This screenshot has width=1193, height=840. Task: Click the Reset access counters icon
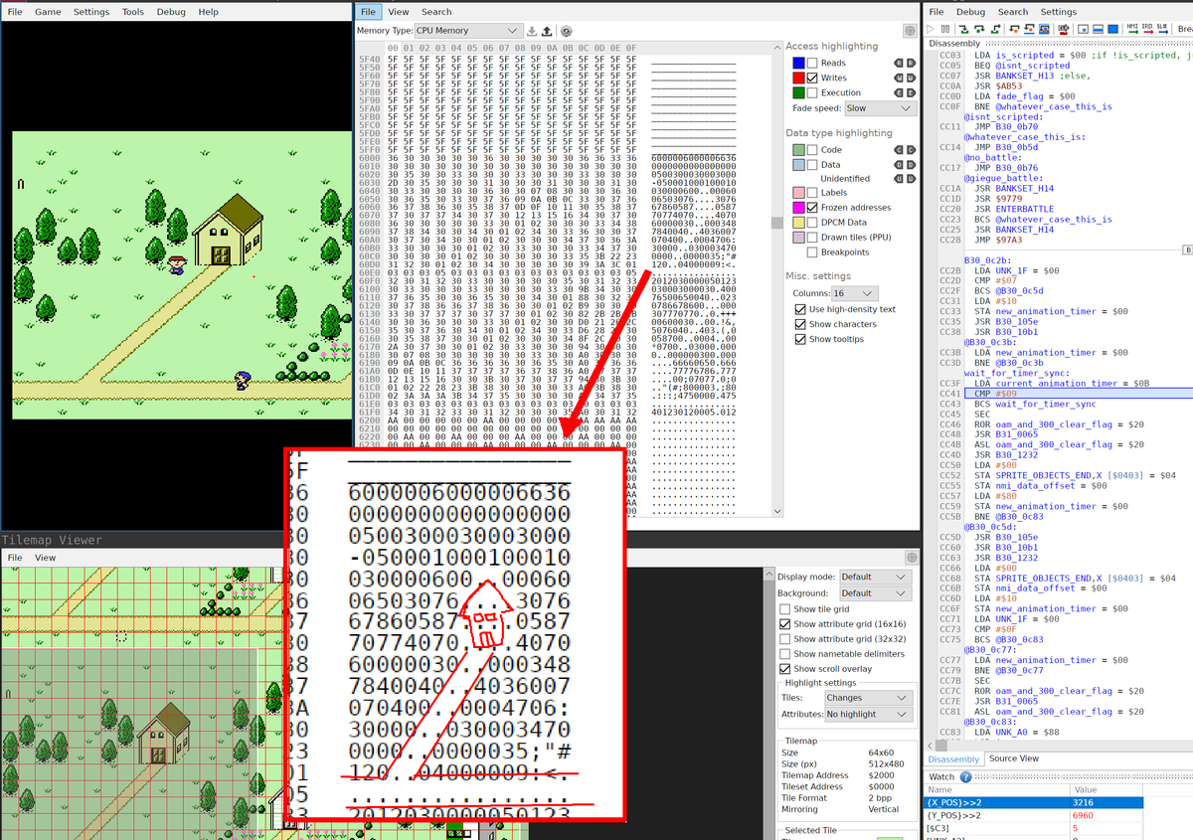tap(566, 31)
